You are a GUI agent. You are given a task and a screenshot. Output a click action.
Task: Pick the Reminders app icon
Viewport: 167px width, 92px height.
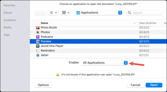click(x=38, y=51)
